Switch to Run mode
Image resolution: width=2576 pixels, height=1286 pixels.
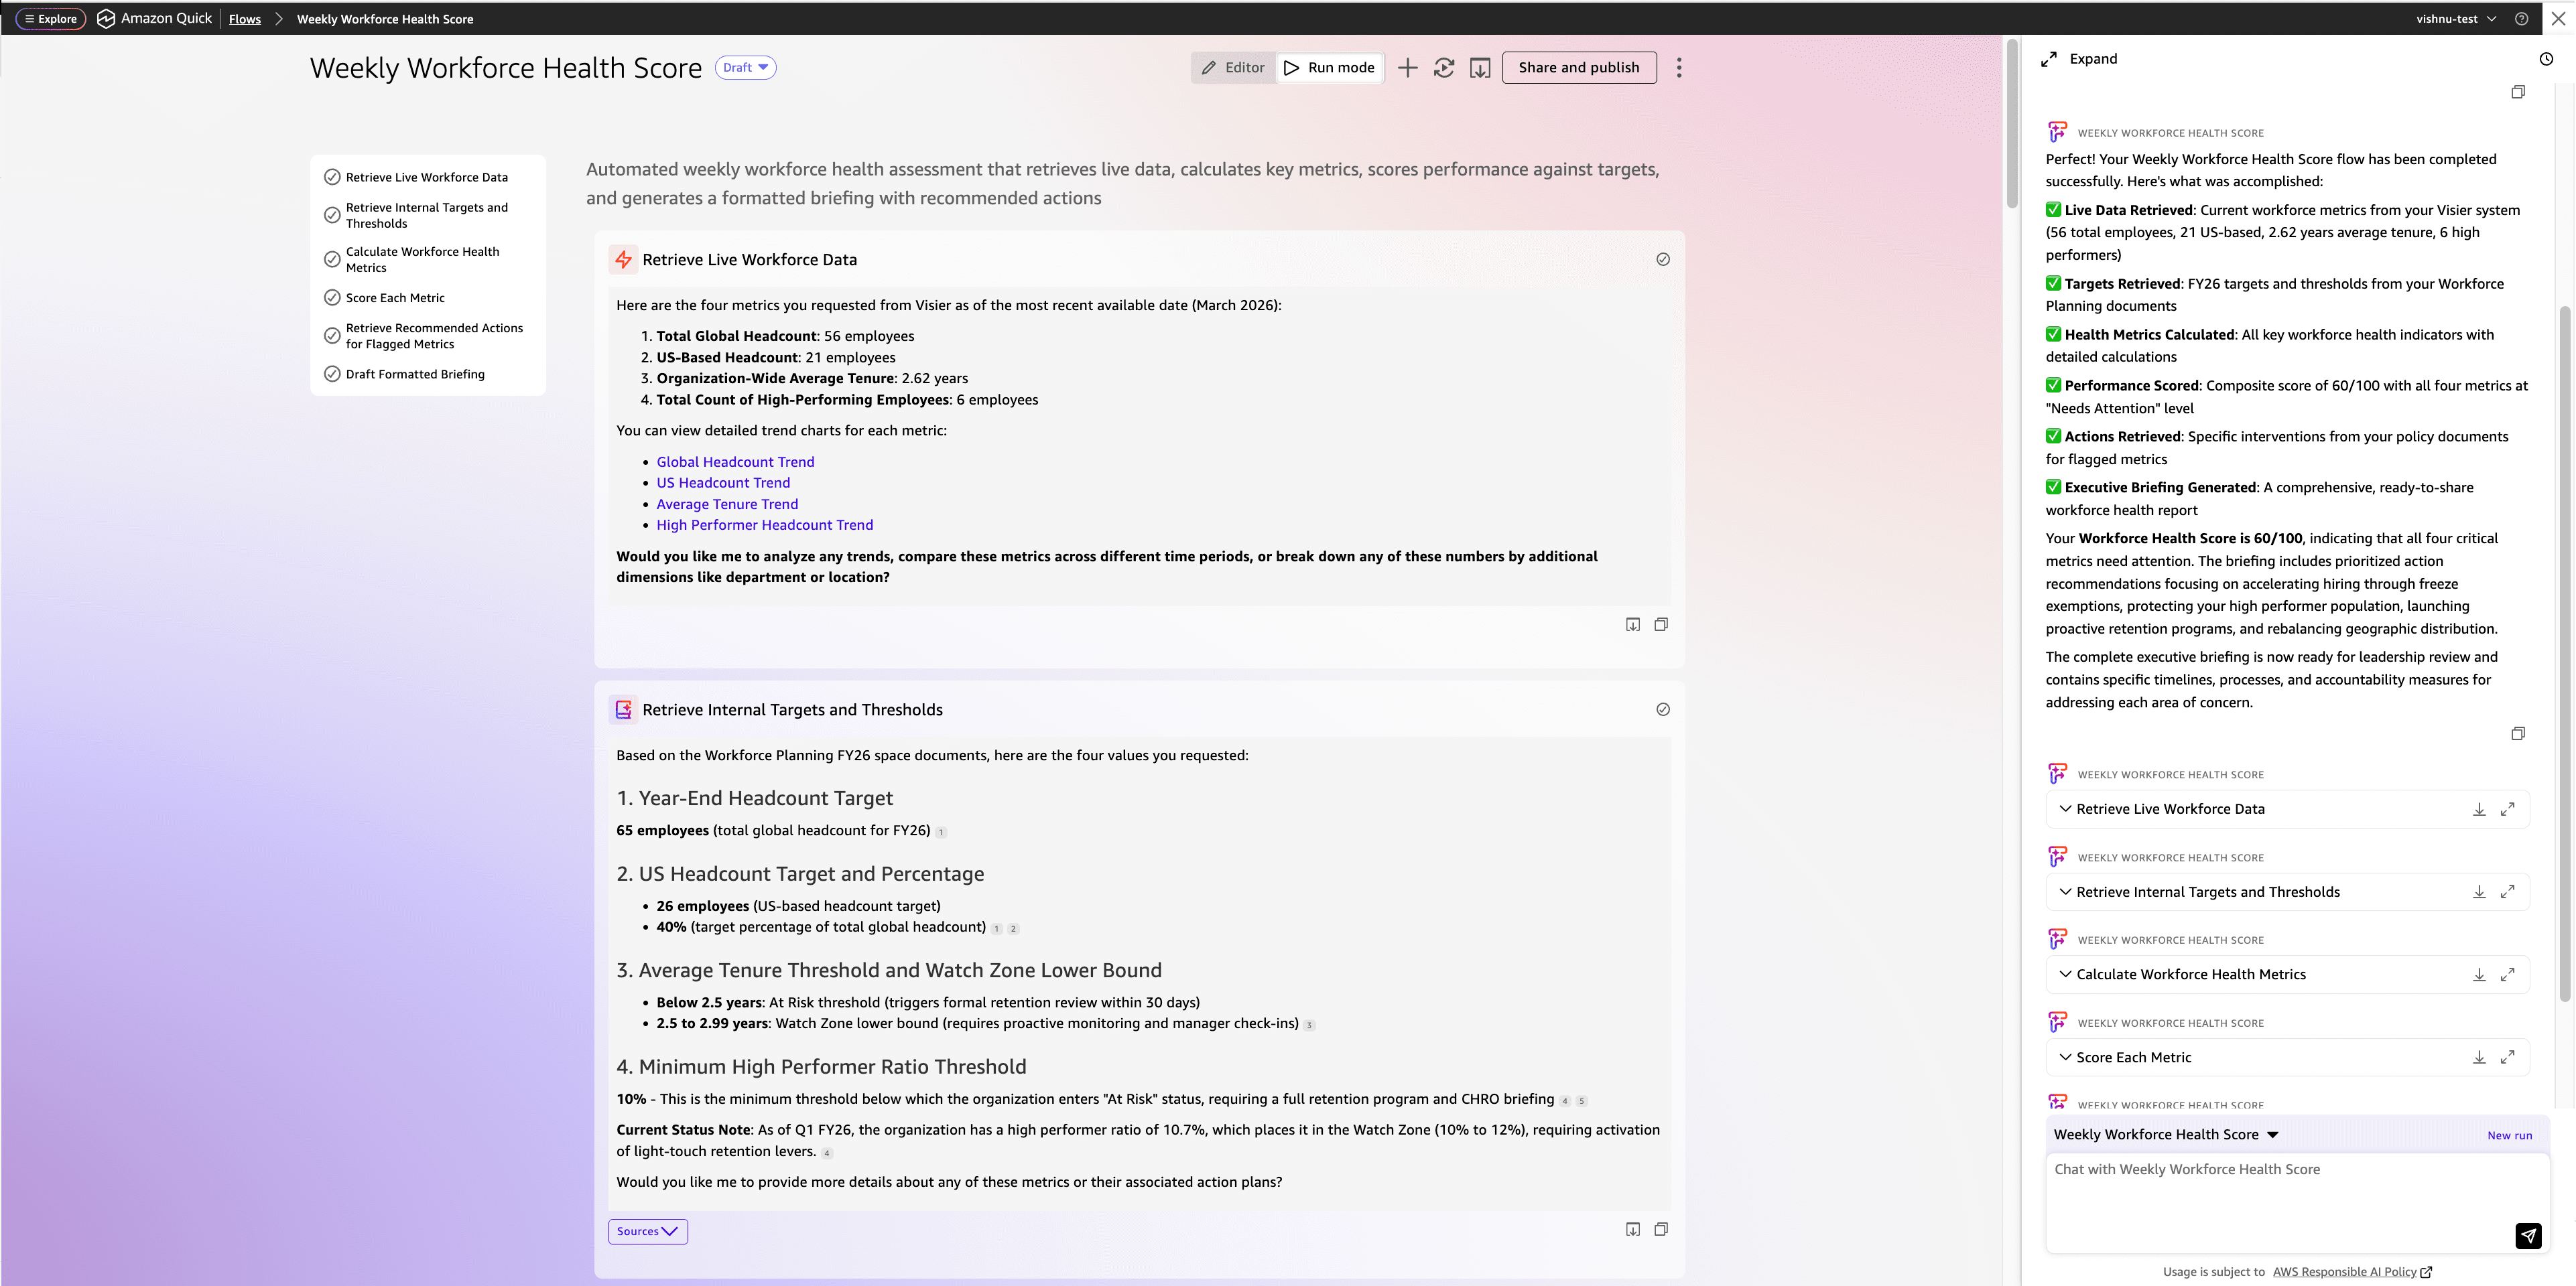click(x=1329, y=68)
